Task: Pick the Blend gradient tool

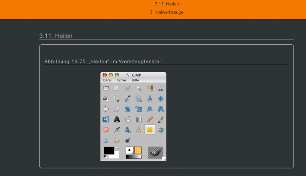Action: point(139,119)
